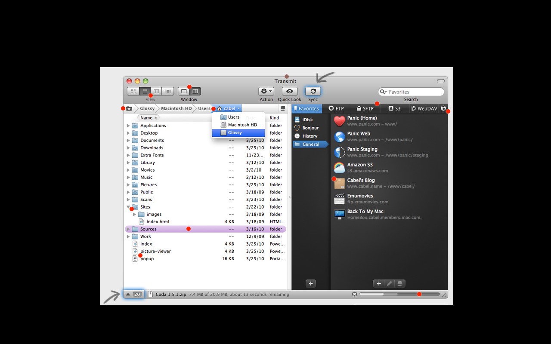Open Quick Look eye icon
The width and height of the screenshot is (551, 344).
click(290, 91)
